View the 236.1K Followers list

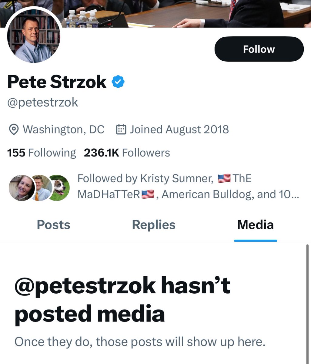tap(127, 153)
